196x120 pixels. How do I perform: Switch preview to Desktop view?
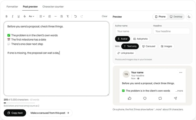tap(176, 17)
